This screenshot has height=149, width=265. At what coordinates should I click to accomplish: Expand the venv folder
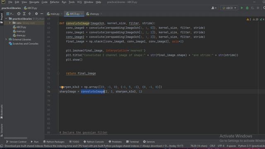click(10, 23)
